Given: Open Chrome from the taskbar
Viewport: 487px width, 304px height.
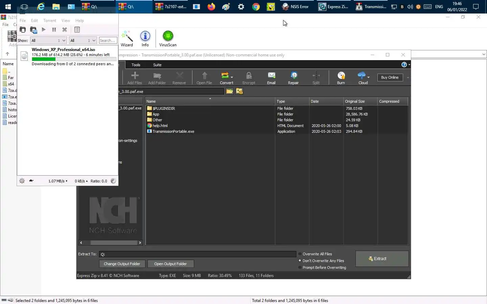Looking at the screenshot, I should tap(256, 6).
